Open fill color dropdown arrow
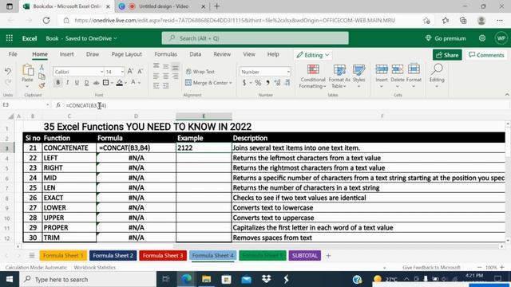The height and width of the screenshot is (287, 511). [x=126, y=83]
